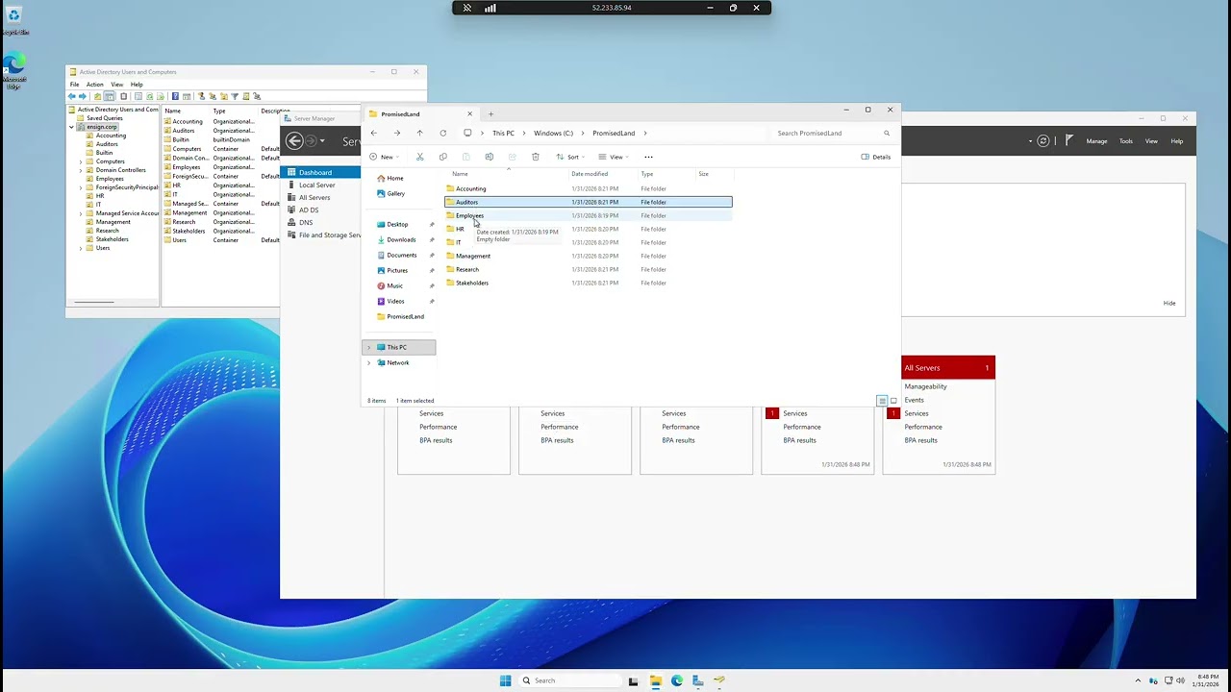This screenshot has width=1231, height=692.
Task: Switch to large icons view in Explorer status bar
Action: [x=893, y=401]
